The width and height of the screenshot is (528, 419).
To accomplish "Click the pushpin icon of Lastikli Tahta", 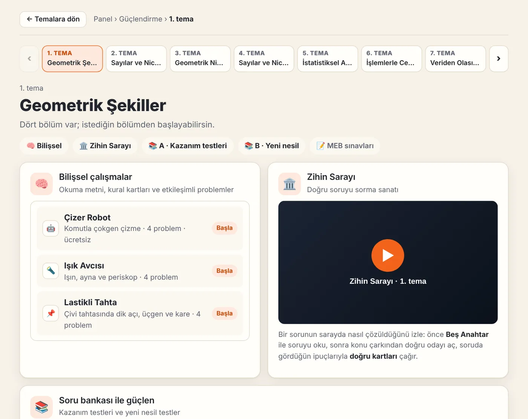I will pyautogui.click(x=51, y=313).
